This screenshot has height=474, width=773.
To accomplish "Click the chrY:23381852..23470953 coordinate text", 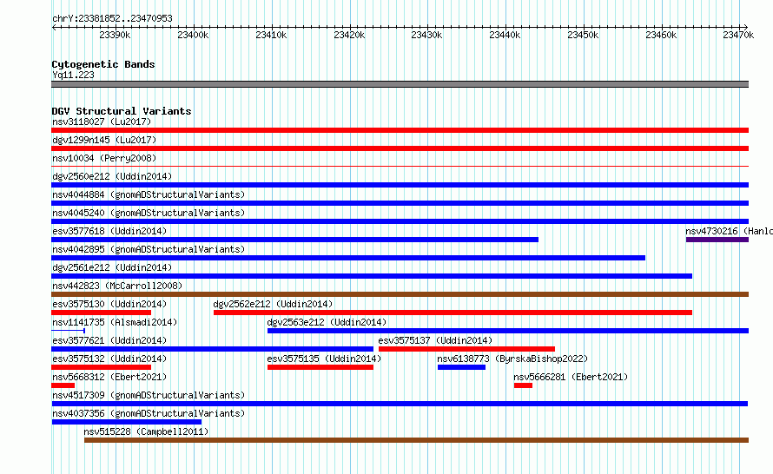I will [112, 18].
